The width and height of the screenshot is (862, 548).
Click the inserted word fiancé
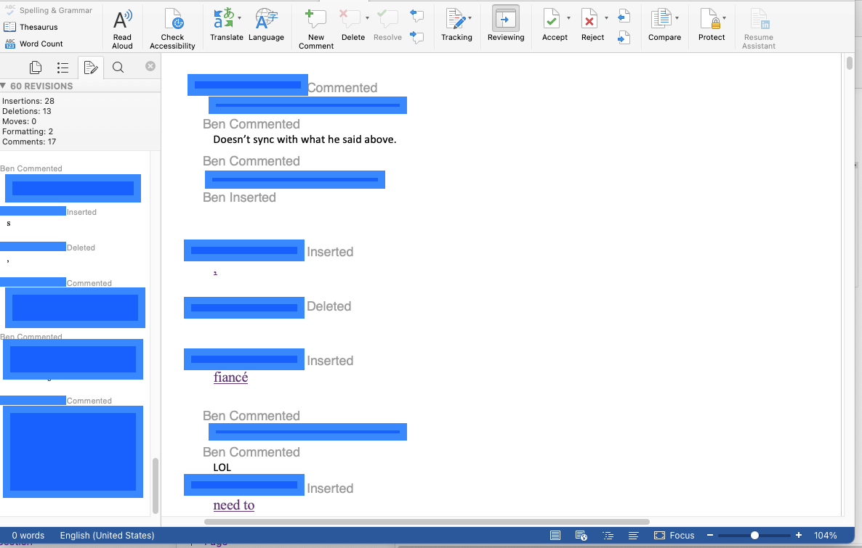coord(231,377)
